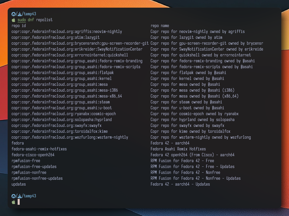Click the home icon in the top prompt path
Image resolution: width=289 pixels, height=216 pixels.
coord(14,14)
